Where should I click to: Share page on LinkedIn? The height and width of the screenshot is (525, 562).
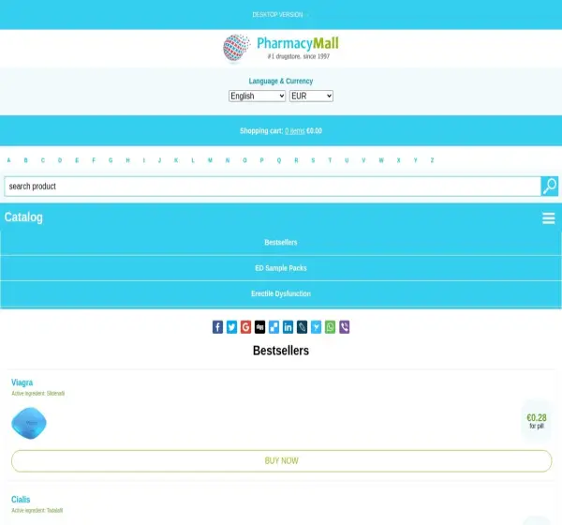[x=288, y=327]
